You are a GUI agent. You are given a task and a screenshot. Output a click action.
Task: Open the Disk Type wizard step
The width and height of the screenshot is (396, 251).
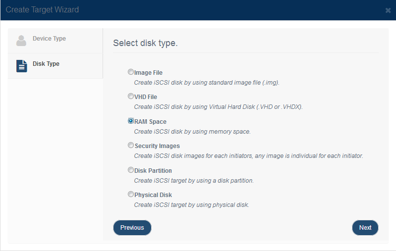tap(56, 66)
